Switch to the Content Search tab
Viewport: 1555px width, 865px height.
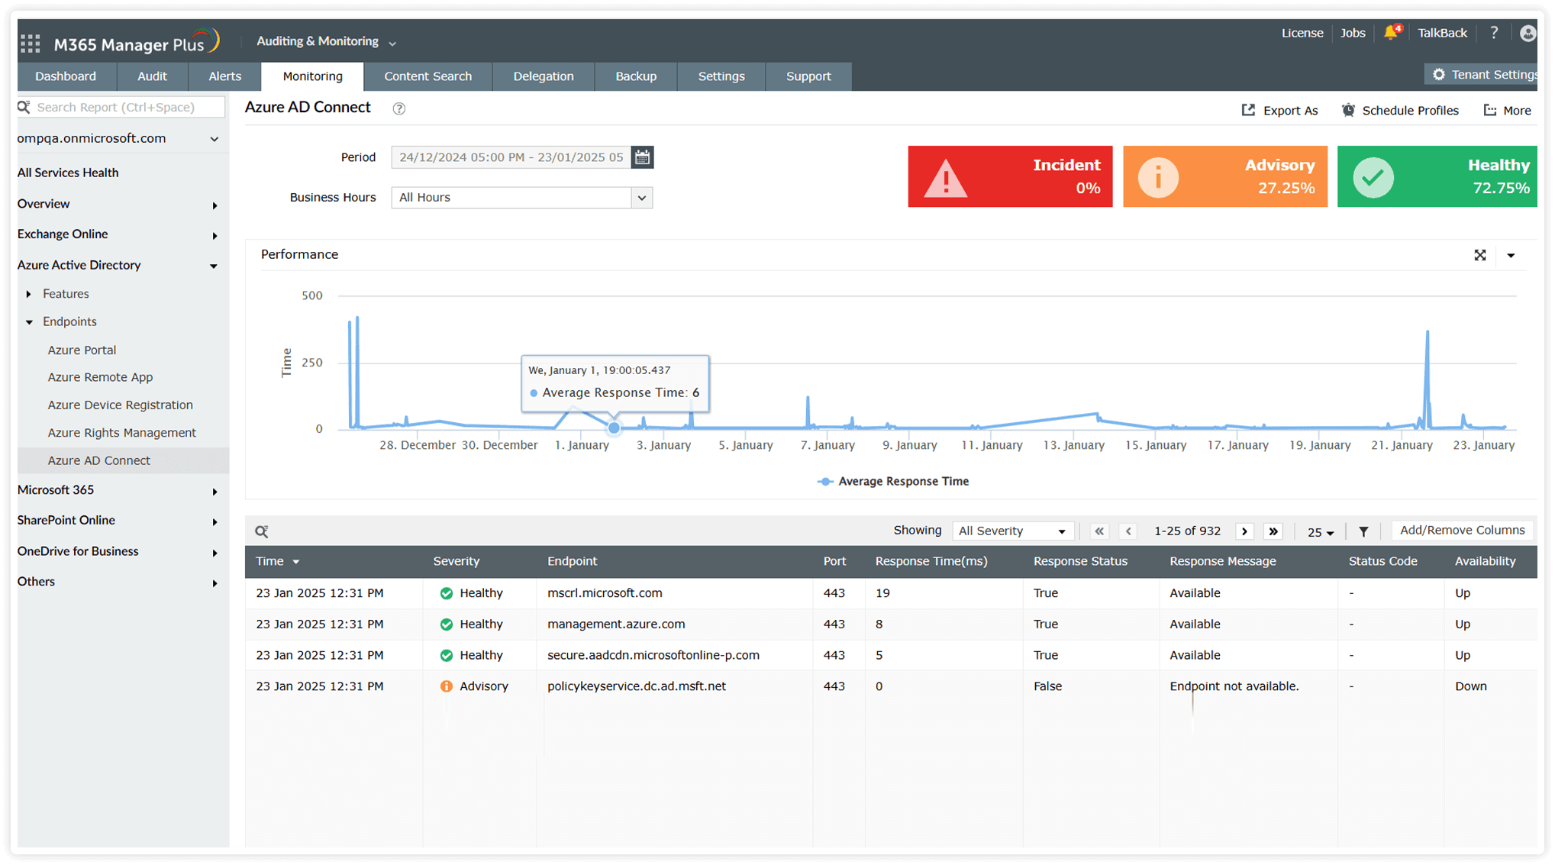pos(428,76)
